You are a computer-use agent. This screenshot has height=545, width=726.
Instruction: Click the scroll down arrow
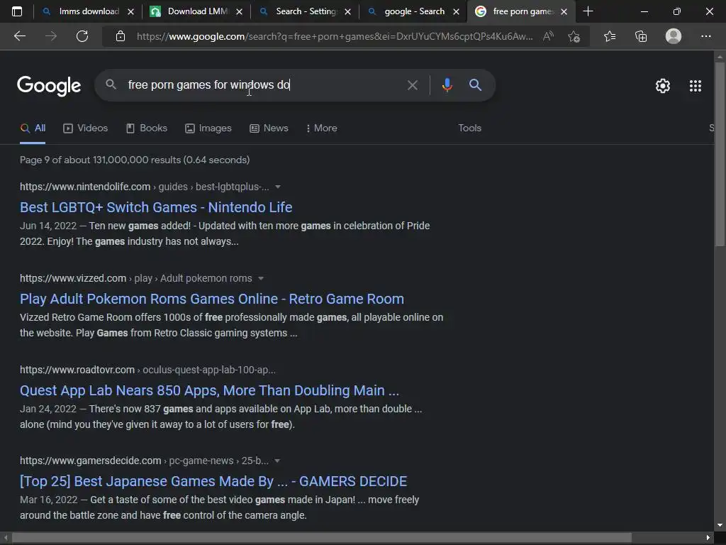pos(720,526)
